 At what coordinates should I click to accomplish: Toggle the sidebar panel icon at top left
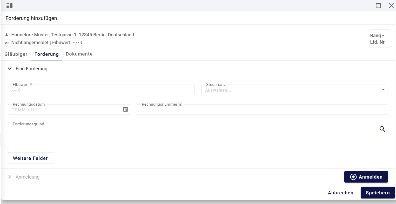point(9,6)
